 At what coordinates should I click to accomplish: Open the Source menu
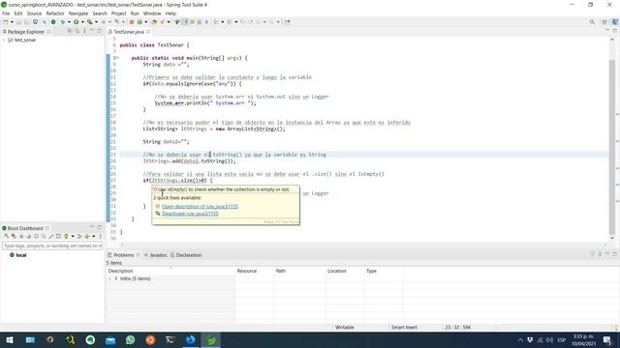click(x=34, y=14)
